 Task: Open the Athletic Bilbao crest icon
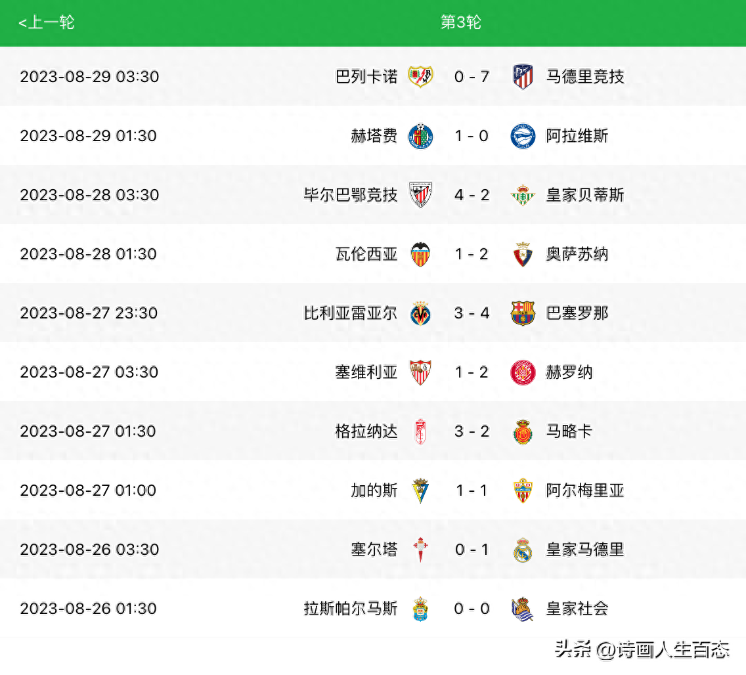[420, 195]
